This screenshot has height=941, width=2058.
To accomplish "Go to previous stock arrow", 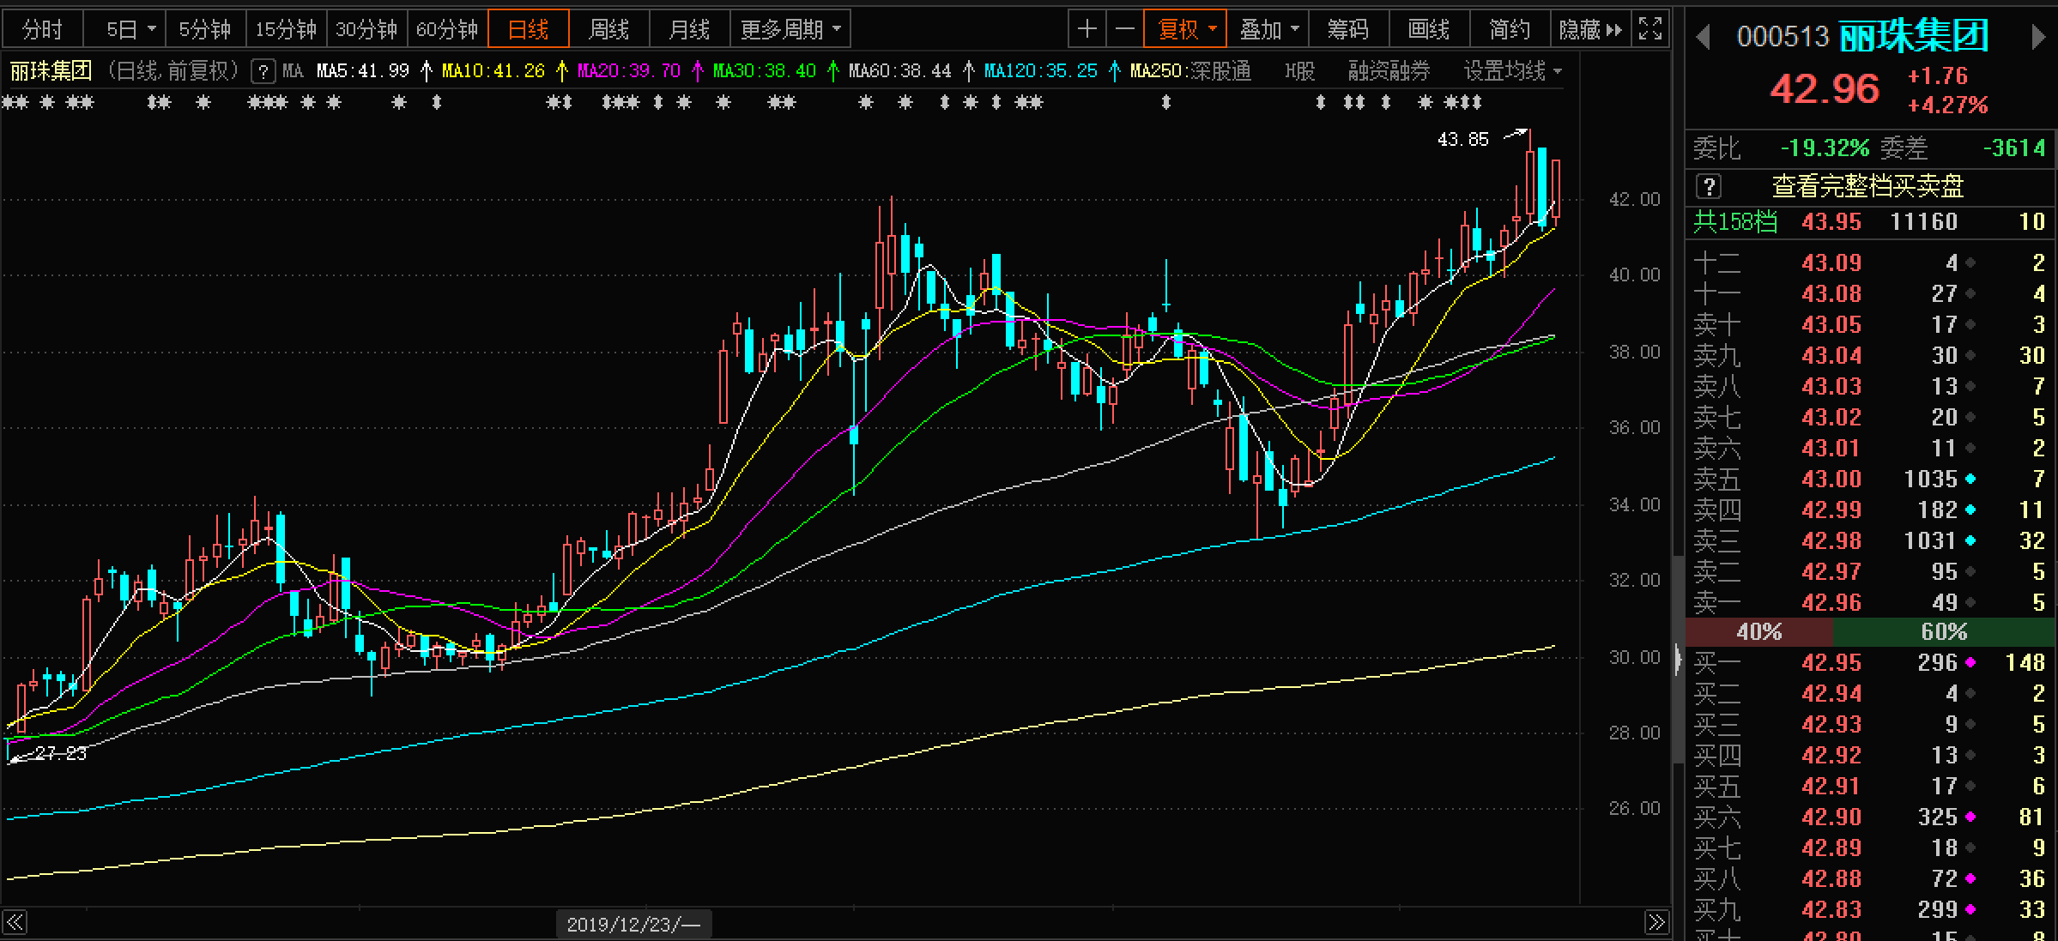I will [x=1704, y=38].
